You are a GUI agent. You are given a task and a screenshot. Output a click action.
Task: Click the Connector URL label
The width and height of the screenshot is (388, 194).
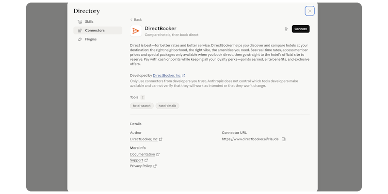point(234,133)
